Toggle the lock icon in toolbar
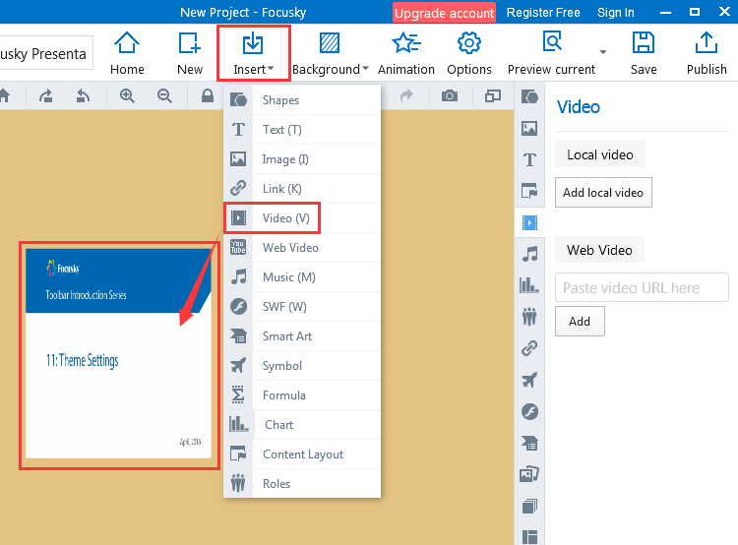738x545 pixels. point(207,96)
